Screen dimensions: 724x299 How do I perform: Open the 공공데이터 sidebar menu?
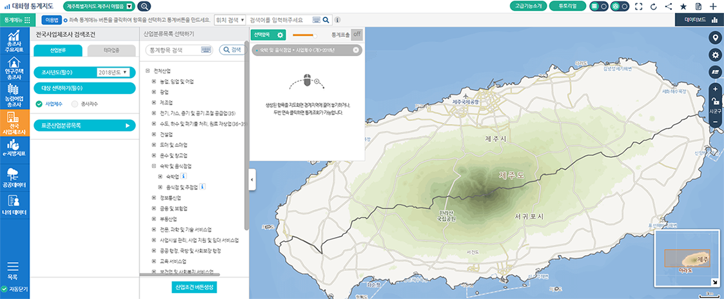tap(15, 178)
